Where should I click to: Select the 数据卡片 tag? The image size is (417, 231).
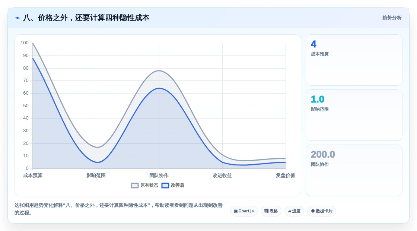coord(322,211)
